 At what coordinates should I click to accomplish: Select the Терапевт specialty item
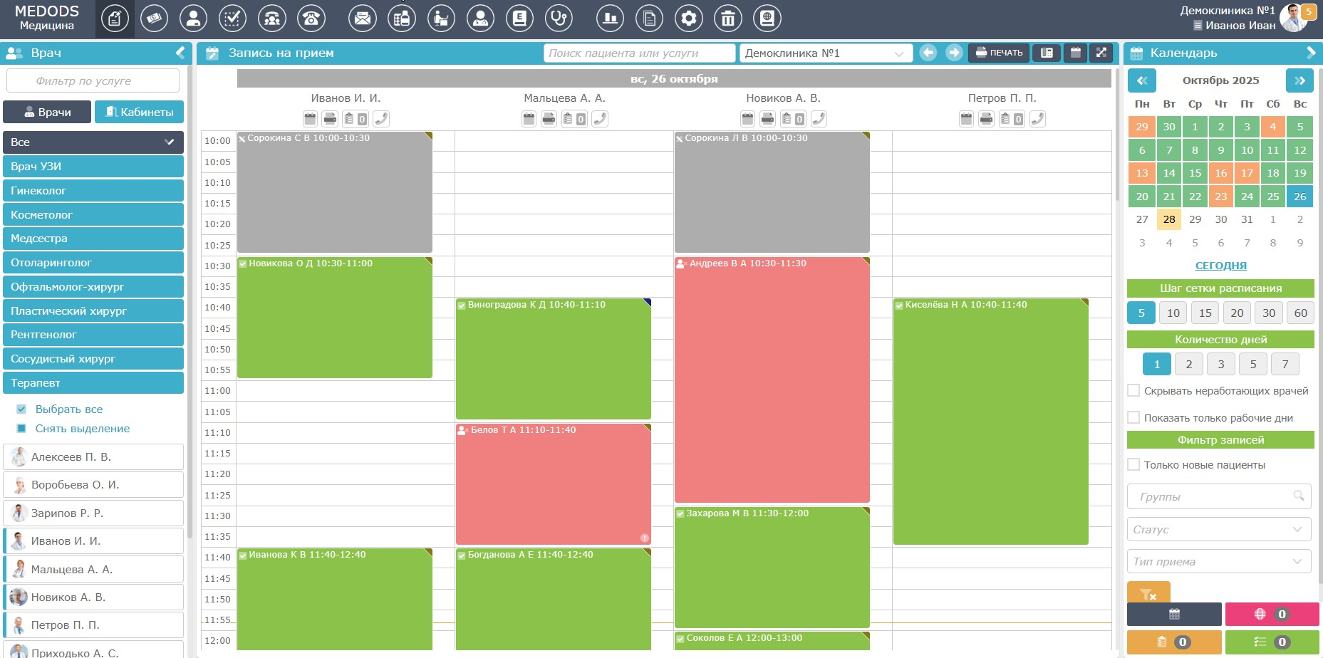tap(93, 382)
